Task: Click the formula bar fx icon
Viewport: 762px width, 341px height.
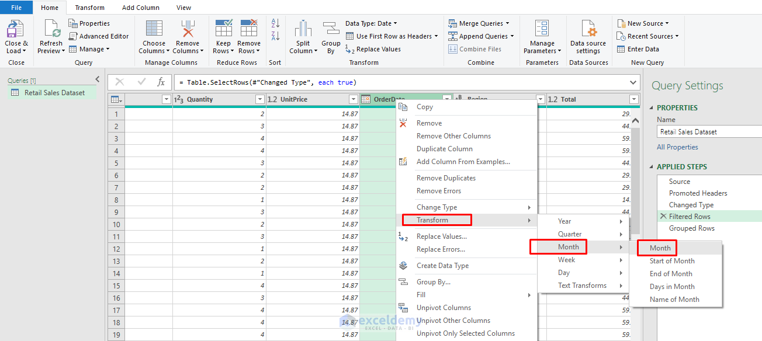Action: click(161, 82)
